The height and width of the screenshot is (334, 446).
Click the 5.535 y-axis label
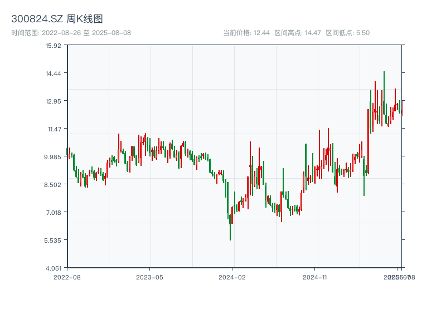(x=52, y=240)
